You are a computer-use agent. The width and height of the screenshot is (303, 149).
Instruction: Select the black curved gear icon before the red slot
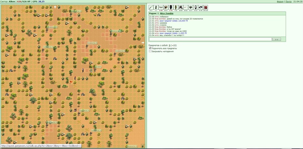pos(201,7)
